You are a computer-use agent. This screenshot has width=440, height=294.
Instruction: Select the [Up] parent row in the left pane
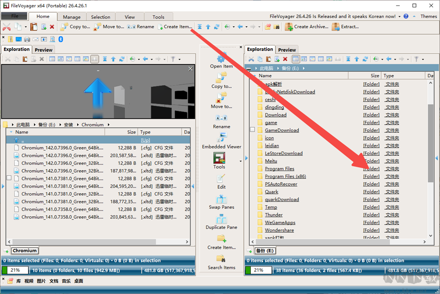[x=98, y=140]
